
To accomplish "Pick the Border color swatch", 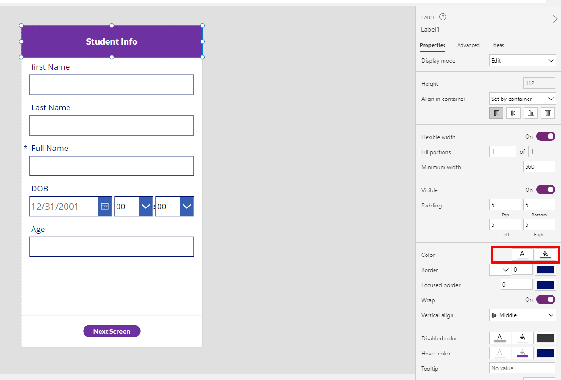I will [545, 270].
